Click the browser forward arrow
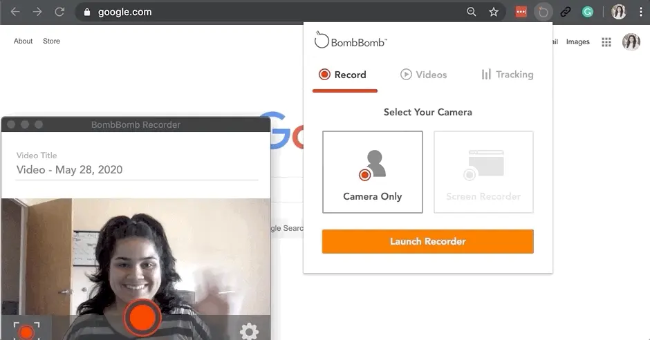This screenshot has height=340, width=650. (x=37, y=12)
